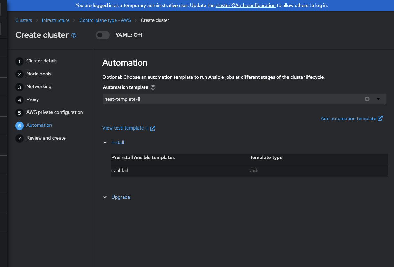Click the Clusters breadcrumb link
This screenshot has height=267, width=394.
click(x=24, y=20)
